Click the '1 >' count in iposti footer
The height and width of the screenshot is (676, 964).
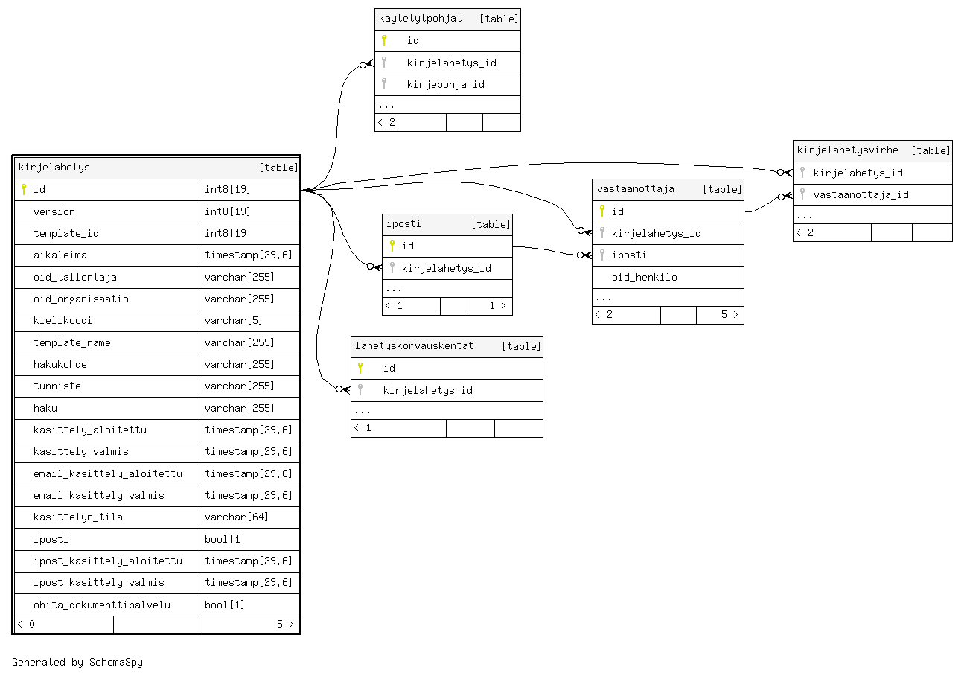pos(498,305)
